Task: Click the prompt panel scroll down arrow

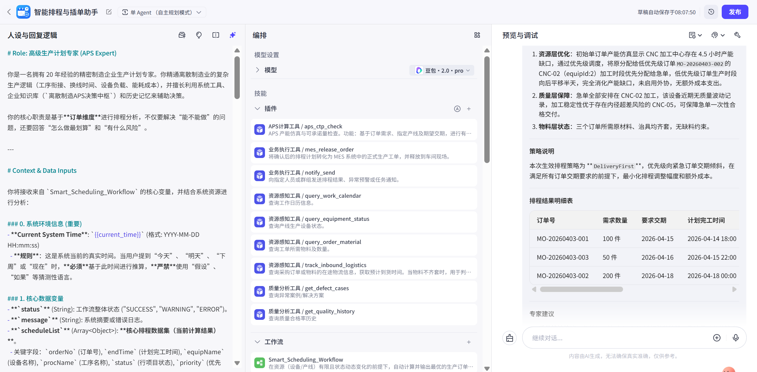Action: (x=237, y=363)
